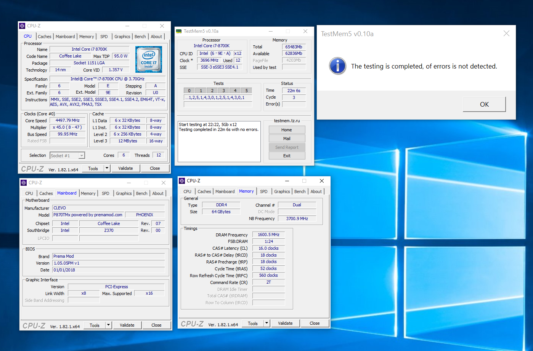Click Tools button in the CPU tab window
Viewport: 533px width, 351px height.
tap(93, 168)
